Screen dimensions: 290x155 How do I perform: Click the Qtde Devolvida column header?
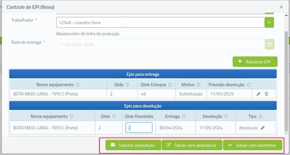click(x=139, y=116)
